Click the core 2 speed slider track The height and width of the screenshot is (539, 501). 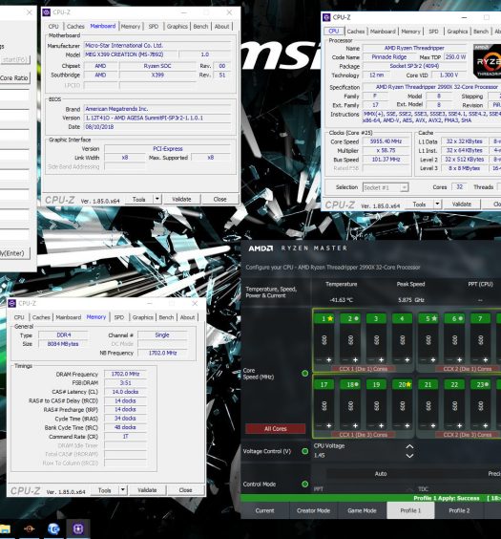[350, 340]
